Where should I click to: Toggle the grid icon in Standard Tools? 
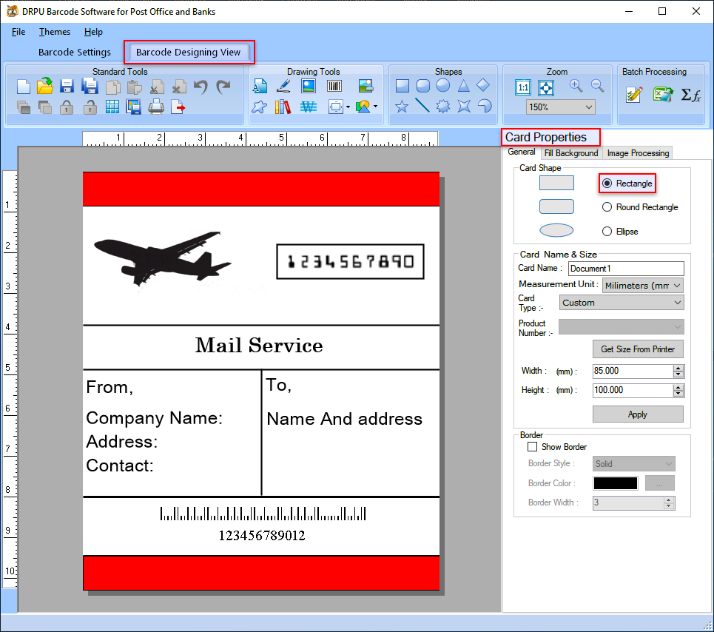[x=112, y=107]
